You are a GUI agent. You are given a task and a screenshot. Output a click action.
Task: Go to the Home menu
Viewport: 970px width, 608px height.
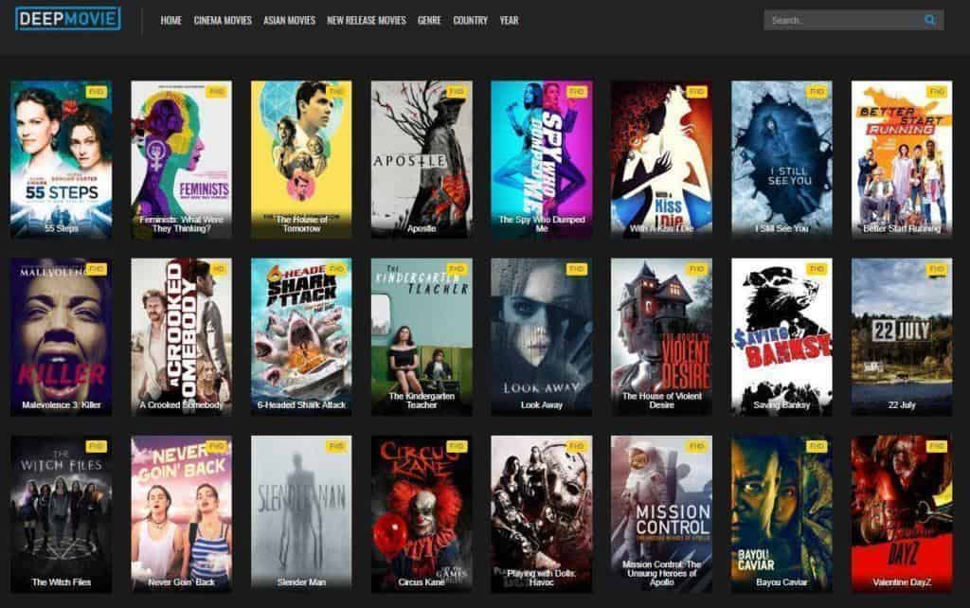point(171,21)
